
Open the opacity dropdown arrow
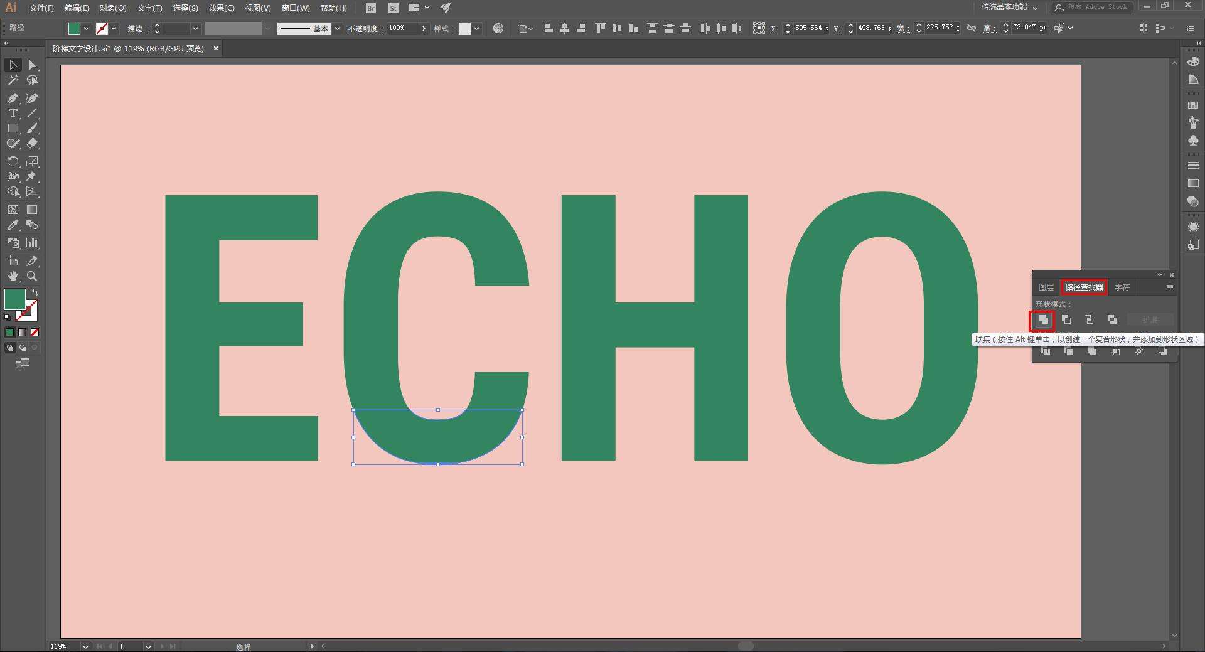(424, 28)
